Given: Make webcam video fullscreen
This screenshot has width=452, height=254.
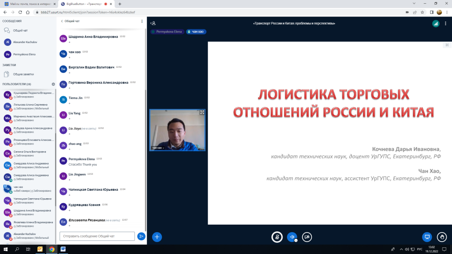Looking at the screenshot, I should (202, 112).
